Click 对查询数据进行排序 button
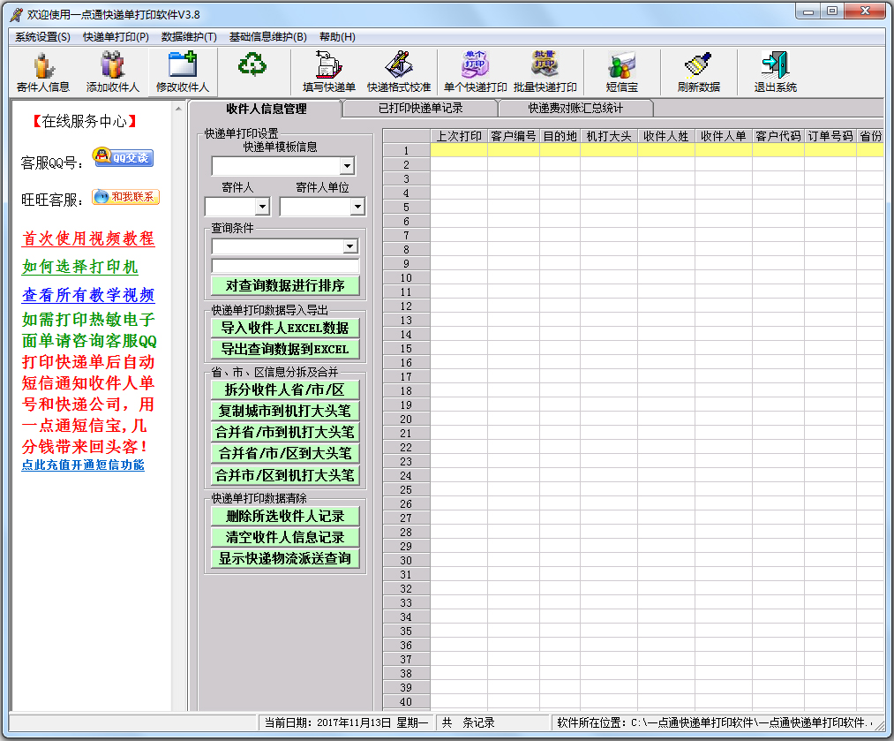Screen dimensions: 894x741 tap(285, 285)
